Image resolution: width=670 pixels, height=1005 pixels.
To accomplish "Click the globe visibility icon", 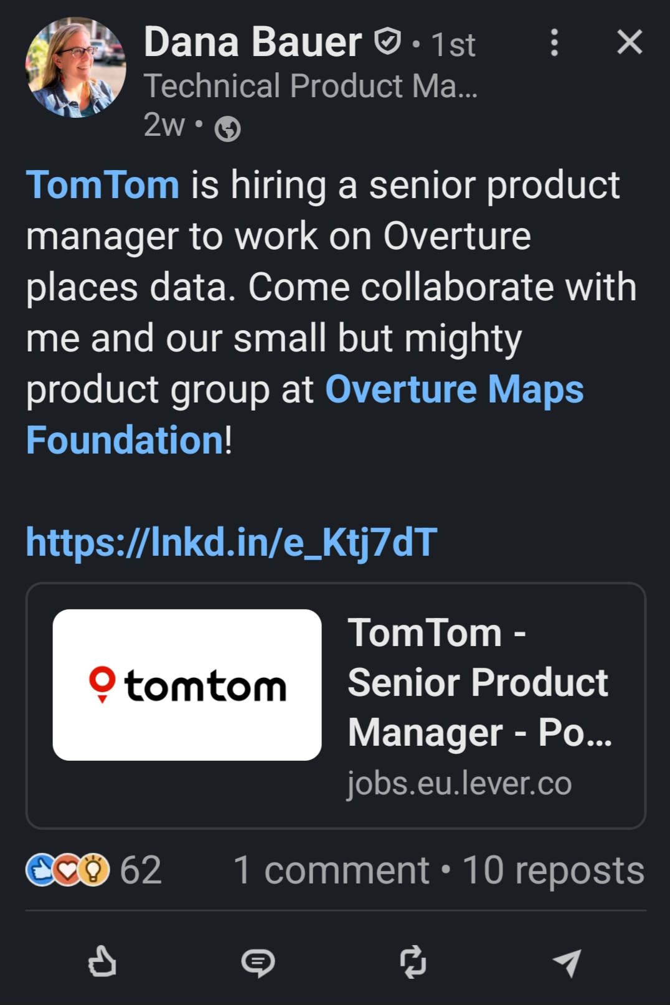I will [227, 129].
